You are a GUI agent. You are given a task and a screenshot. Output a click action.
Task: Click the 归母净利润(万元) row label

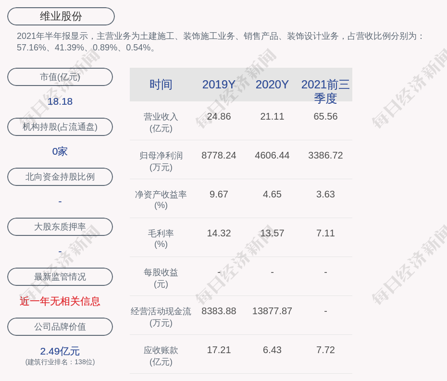[x=161, y=161]
